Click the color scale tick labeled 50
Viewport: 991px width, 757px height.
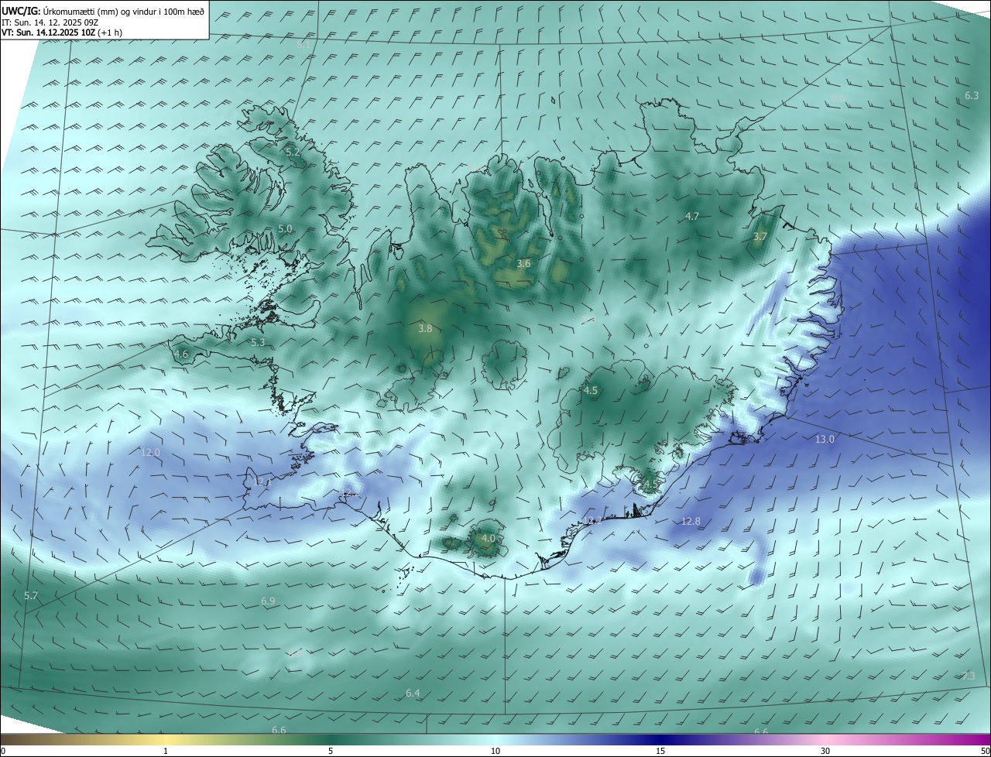click(x=985, y=751)
